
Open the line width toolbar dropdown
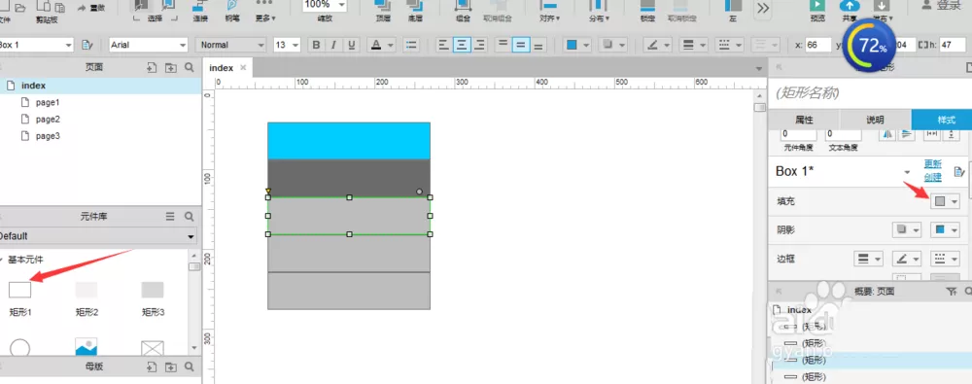coord(694,45)
